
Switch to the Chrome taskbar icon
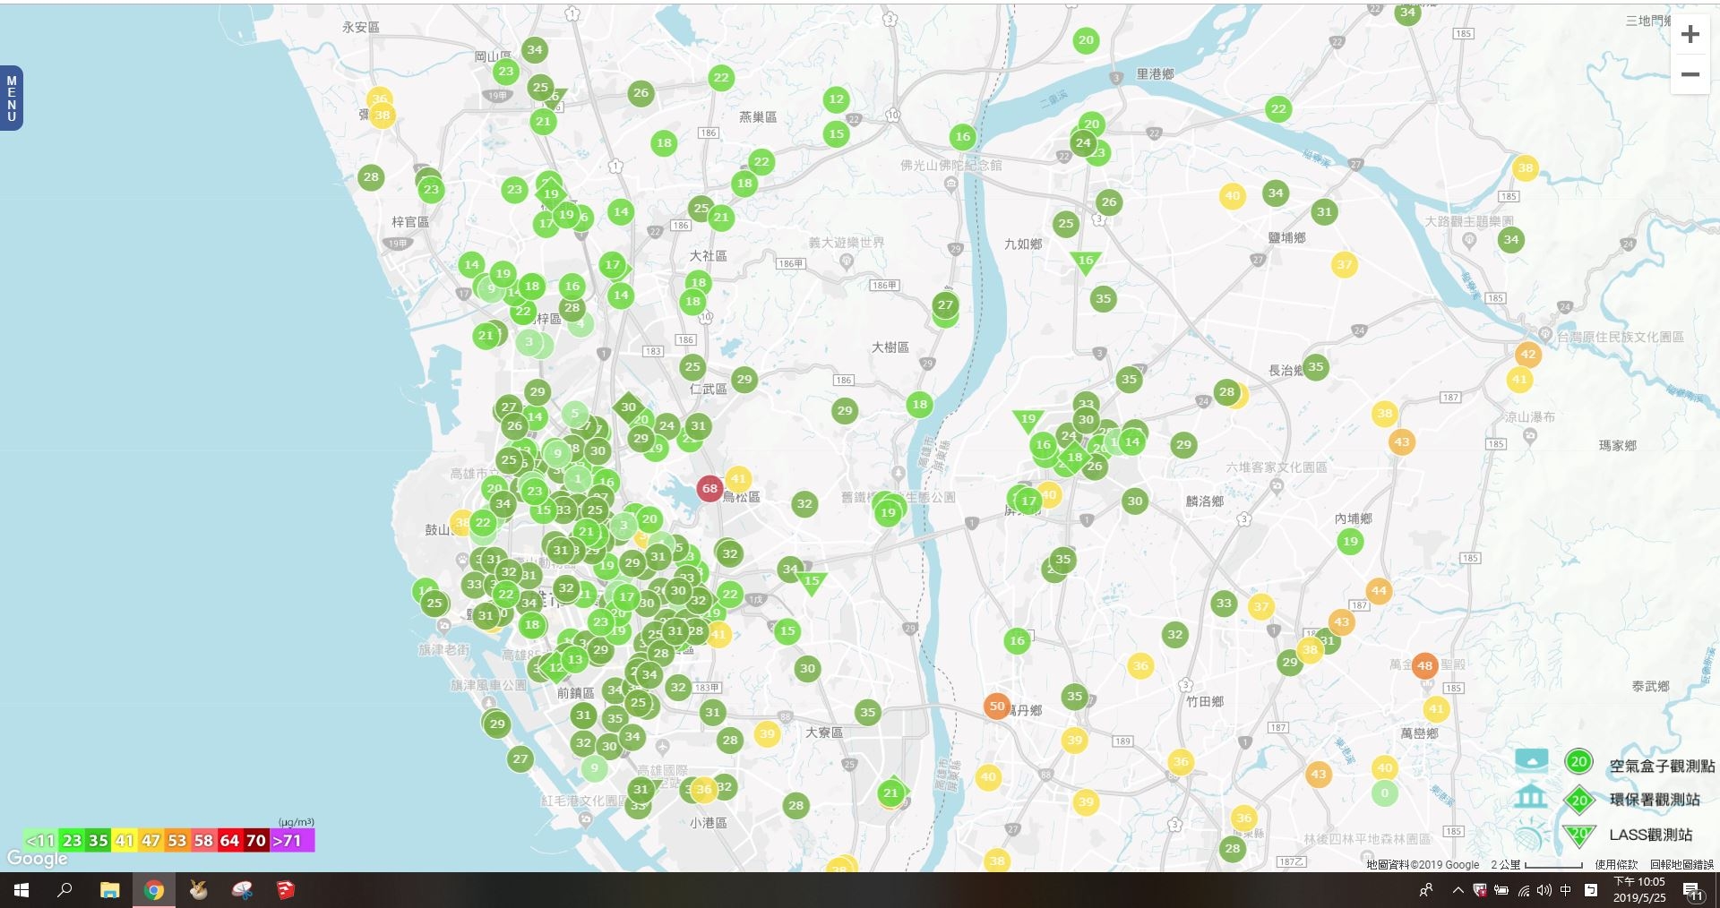point(154,890)
